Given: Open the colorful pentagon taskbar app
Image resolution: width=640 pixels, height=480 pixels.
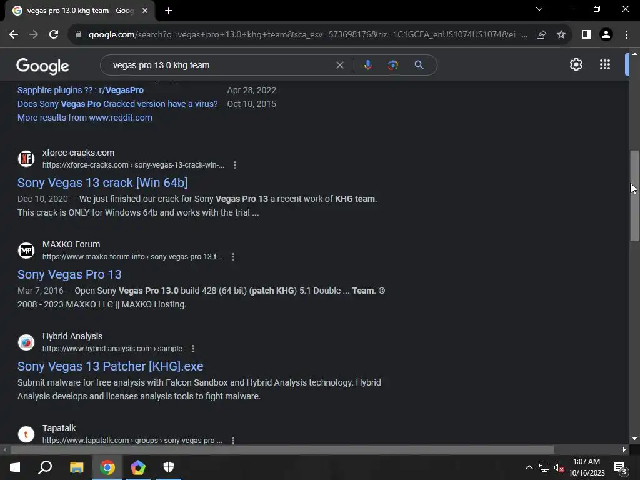Looking at the screenshot, I should click(138, 467).
